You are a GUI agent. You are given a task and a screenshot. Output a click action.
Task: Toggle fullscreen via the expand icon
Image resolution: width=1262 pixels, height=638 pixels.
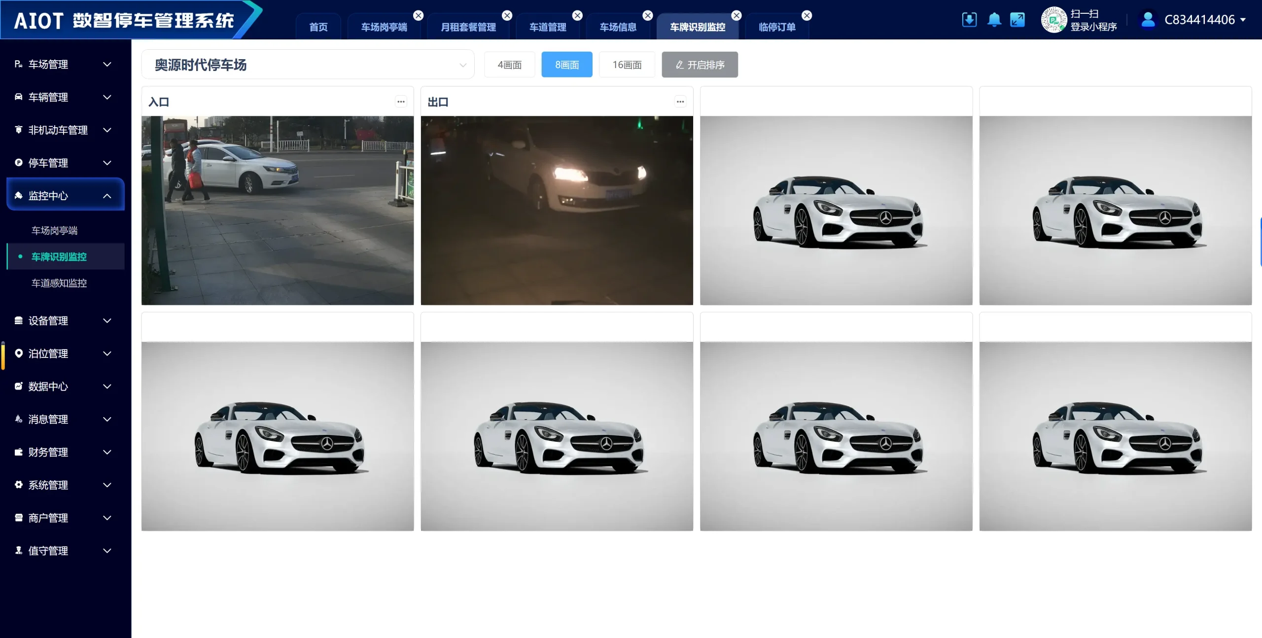pos(1017,20)
